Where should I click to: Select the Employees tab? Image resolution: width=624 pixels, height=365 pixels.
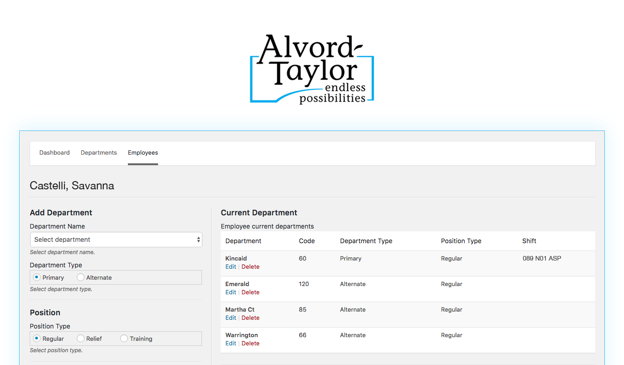click(143, 152)
